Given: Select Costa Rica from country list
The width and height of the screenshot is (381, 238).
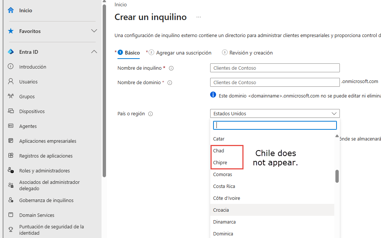Looking at the screenshot, I should [x=272, y=186].
